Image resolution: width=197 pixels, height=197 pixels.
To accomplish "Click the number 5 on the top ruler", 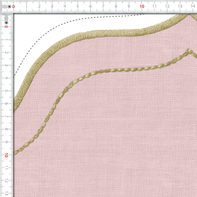I will click(78, 6).
